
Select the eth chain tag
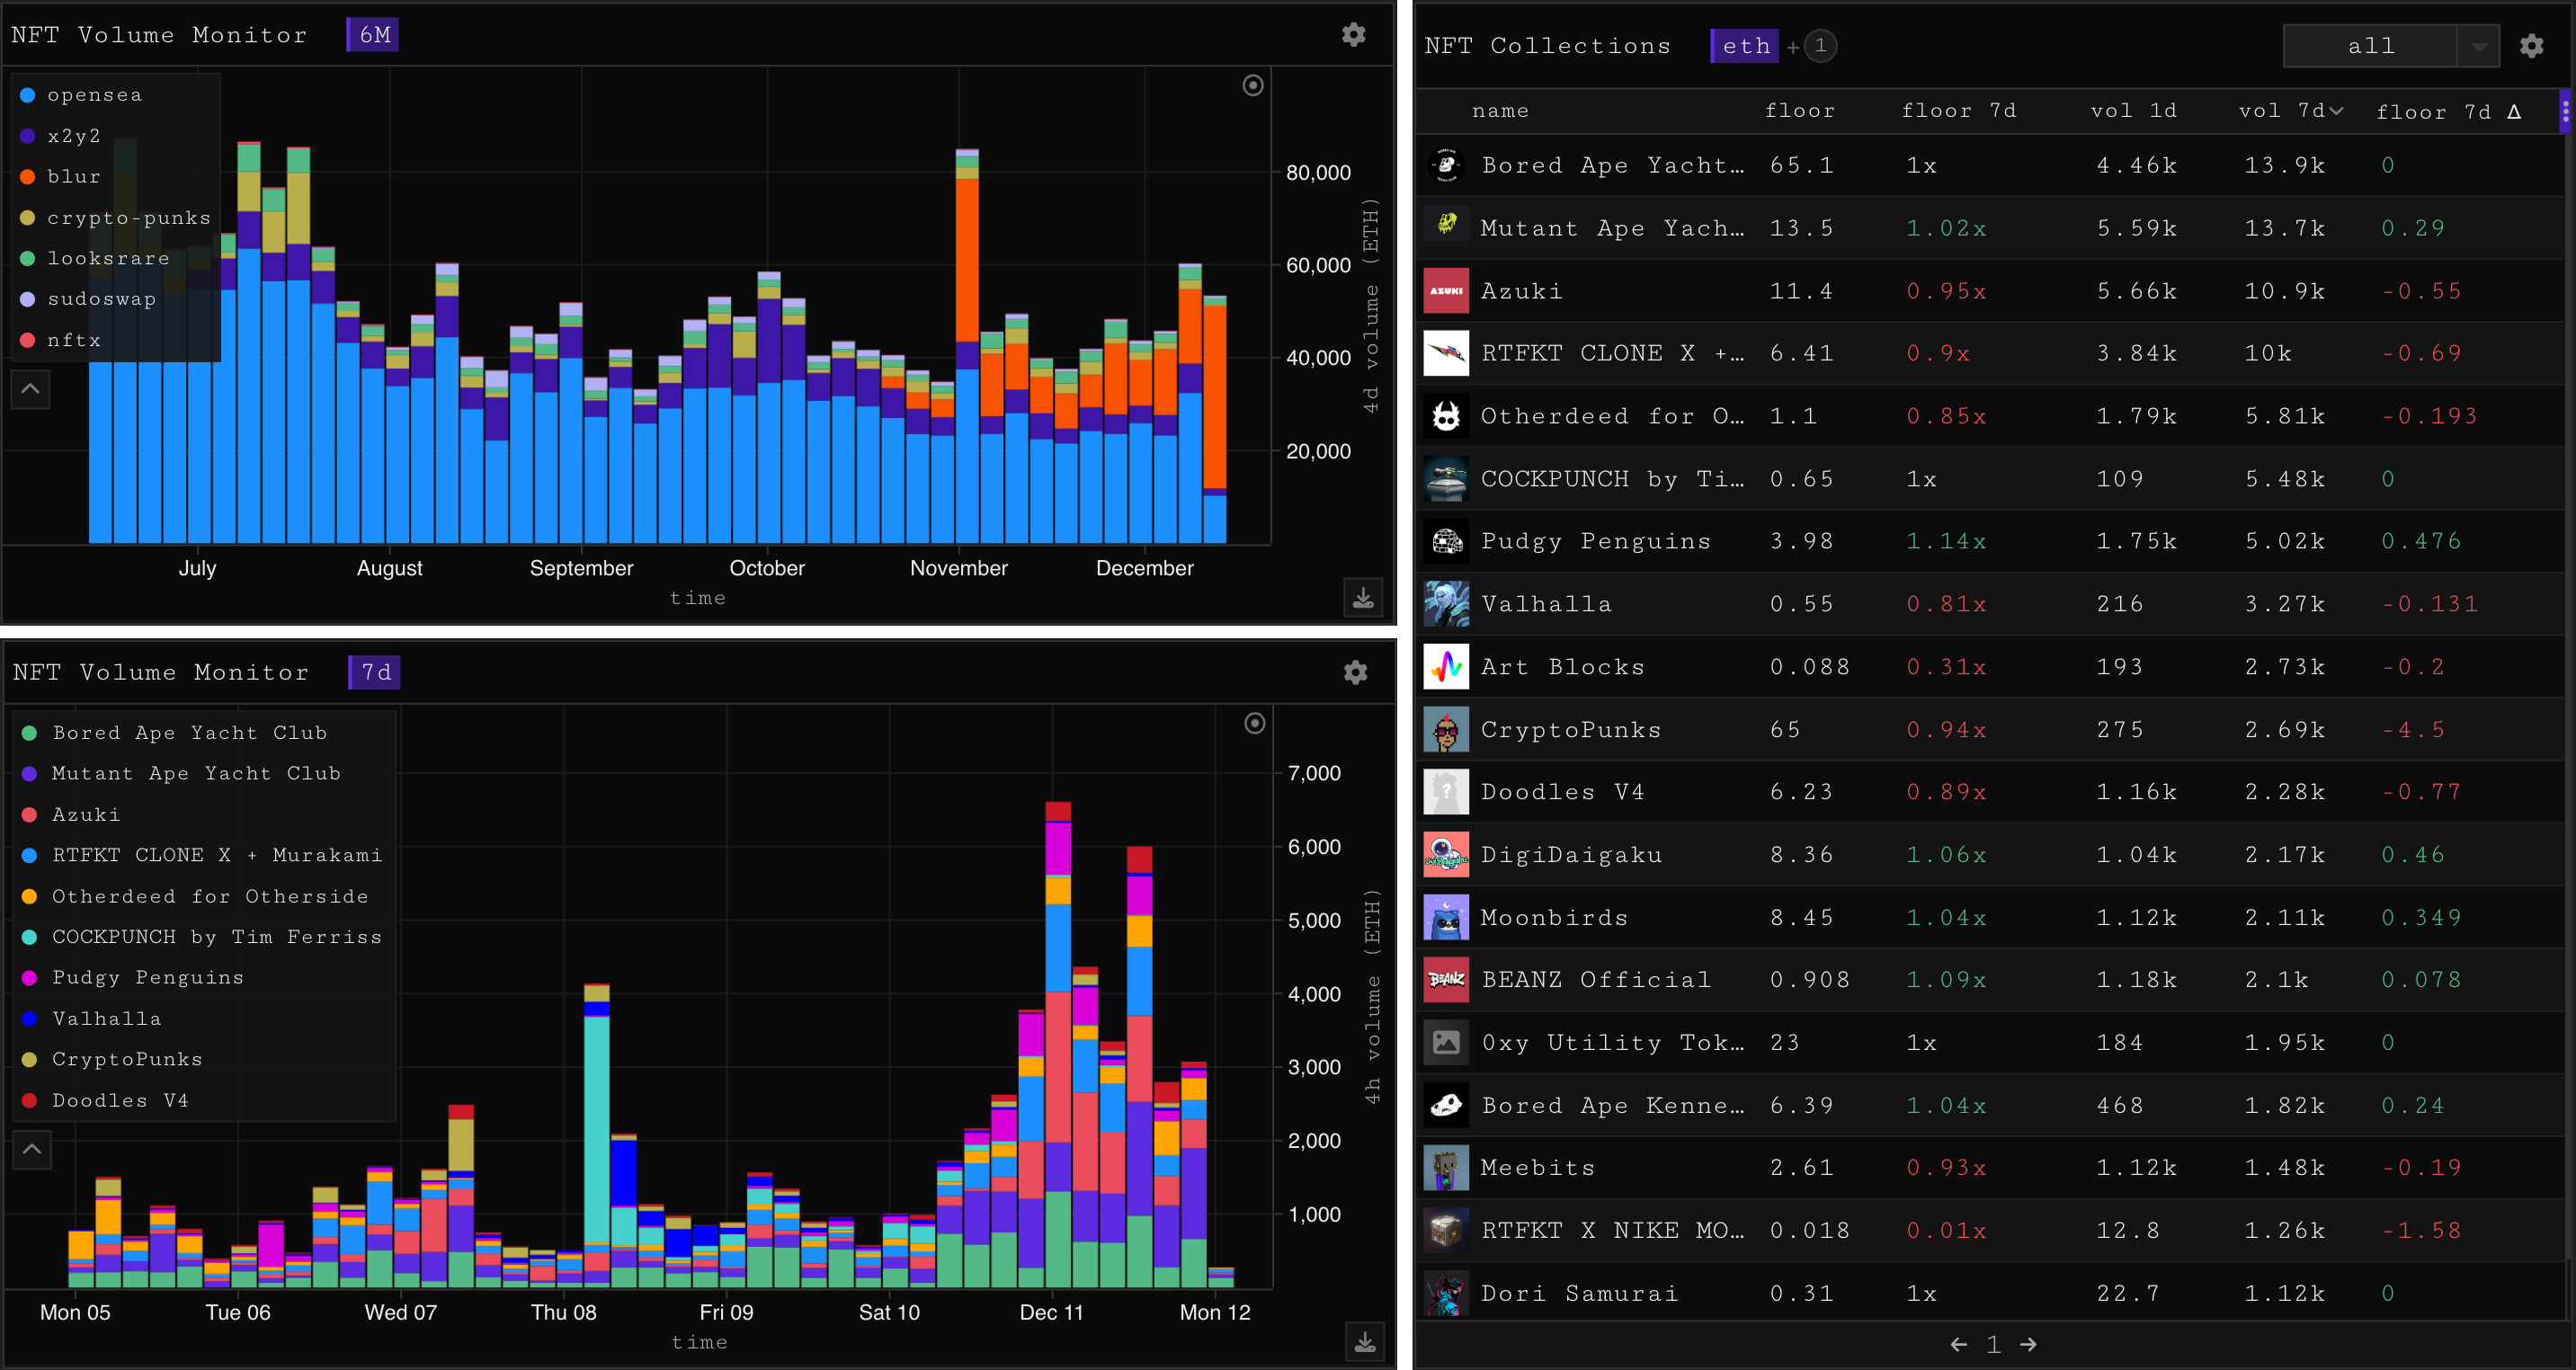pyautogui.click(x=1745, y=46)
